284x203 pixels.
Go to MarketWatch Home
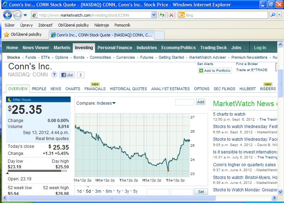(x=12, y=48)
